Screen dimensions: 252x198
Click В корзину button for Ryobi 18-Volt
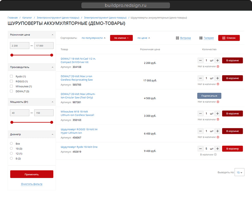point(232,149)
